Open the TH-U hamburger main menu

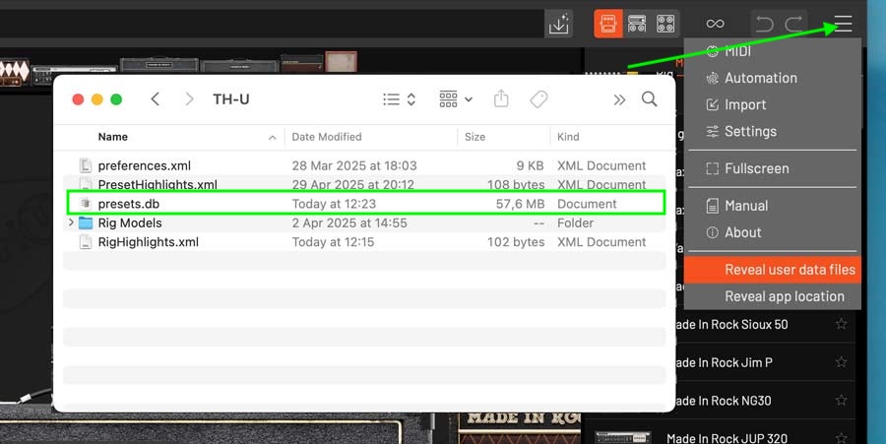843,24
